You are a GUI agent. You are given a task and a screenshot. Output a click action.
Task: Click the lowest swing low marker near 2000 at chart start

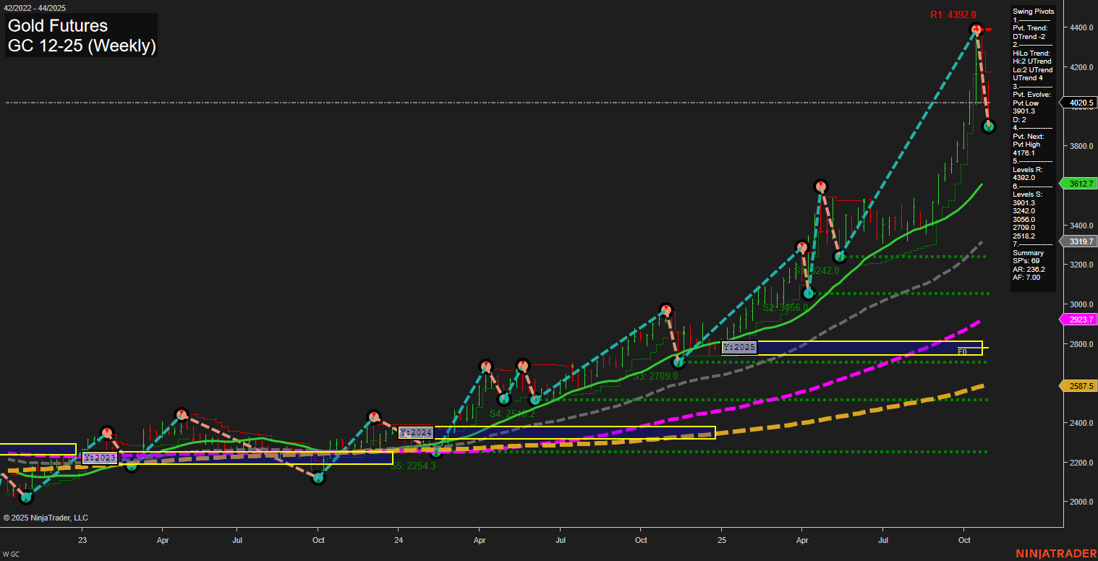coord(27,497)
